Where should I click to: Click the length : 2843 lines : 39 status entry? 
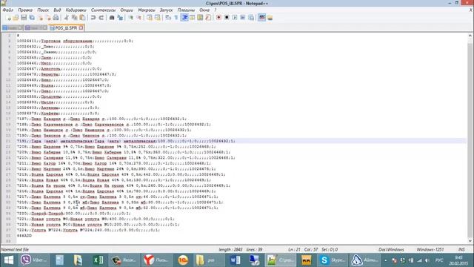pos(240,250)
